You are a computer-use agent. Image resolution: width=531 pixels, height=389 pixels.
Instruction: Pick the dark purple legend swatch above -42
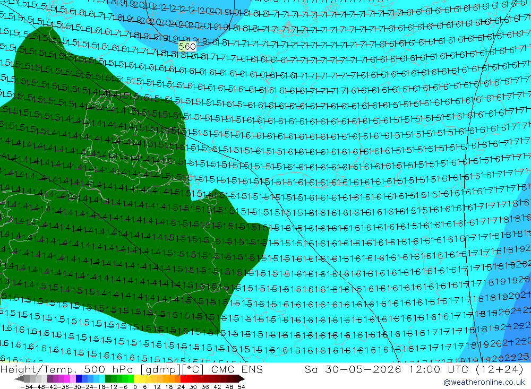(50, 378)
